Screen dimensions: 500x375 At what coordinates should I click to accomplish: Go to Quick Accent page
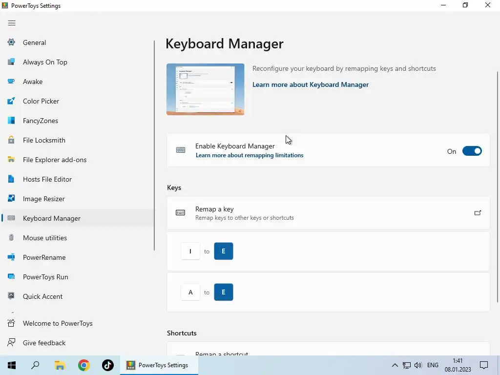click(x=78, y=296)
